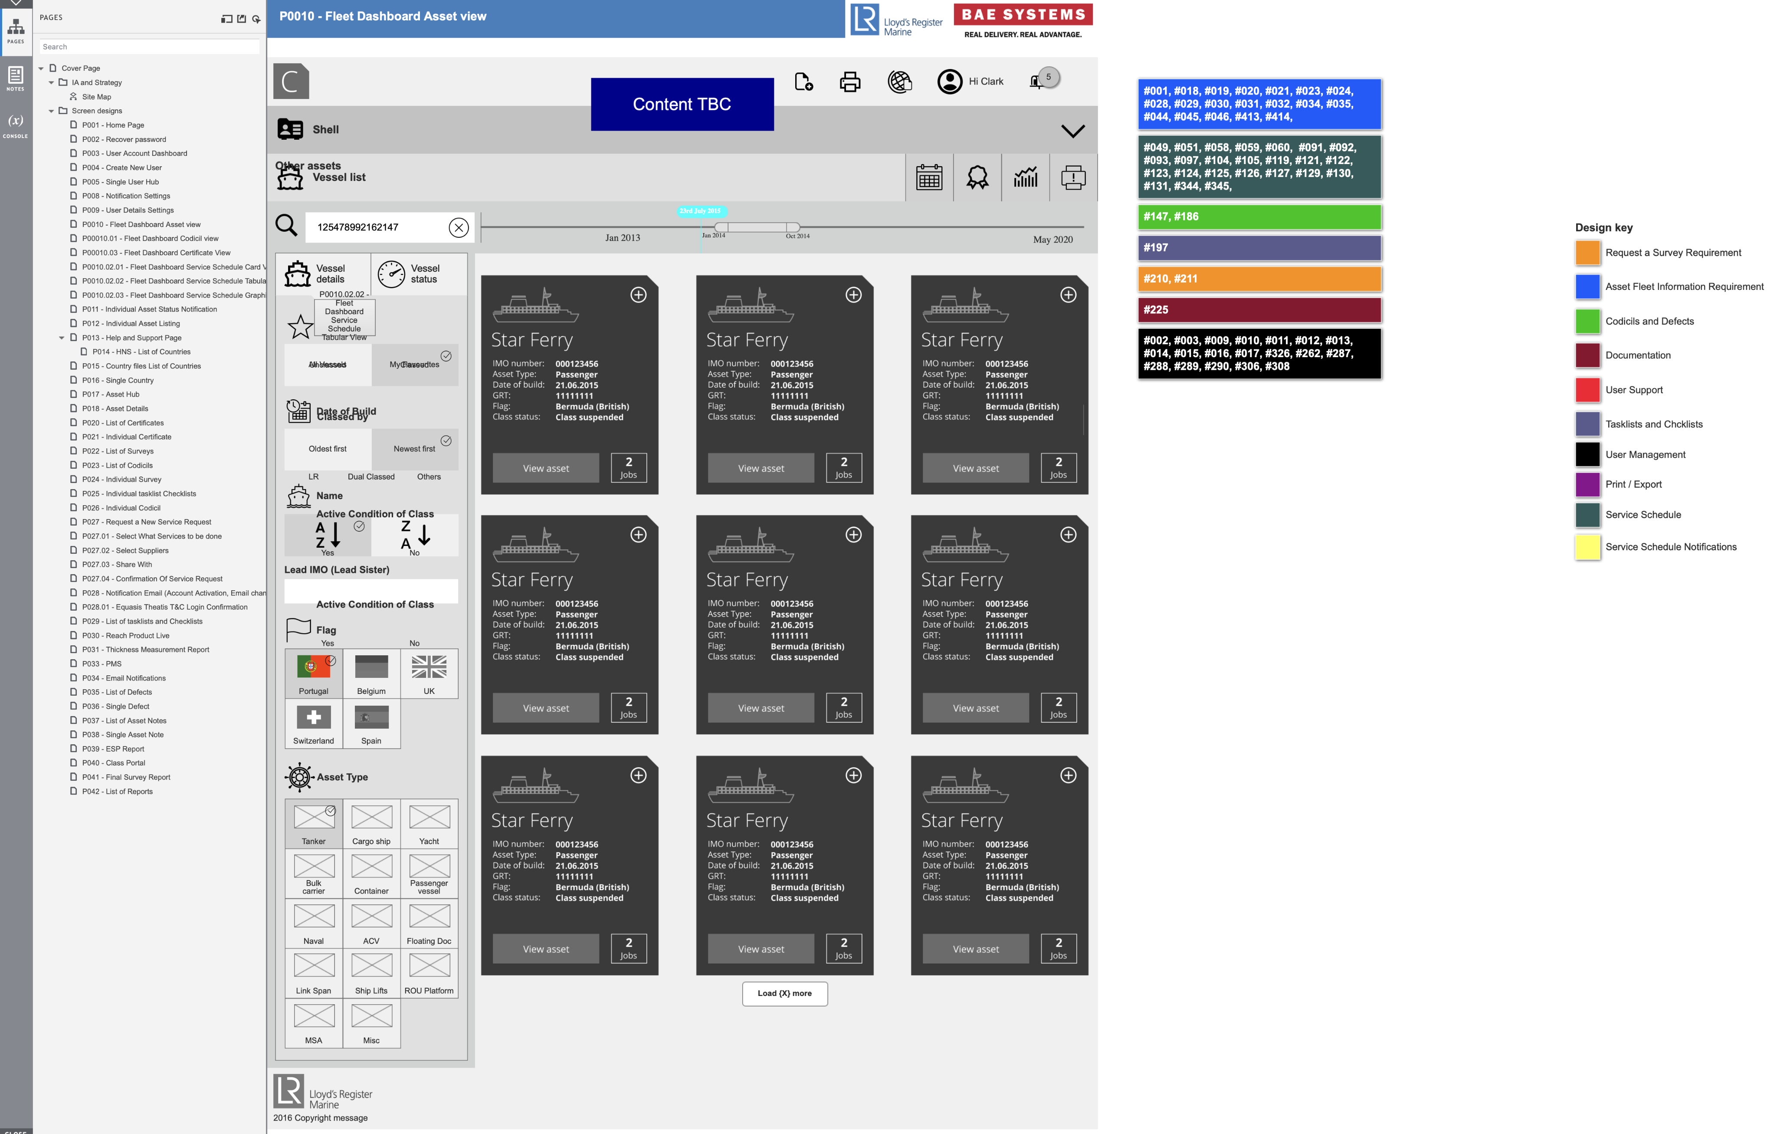The image size is (1777, 1134).
Task: Clear the search field with X icon
Action: pyautogui.click(x=458, y=227)
